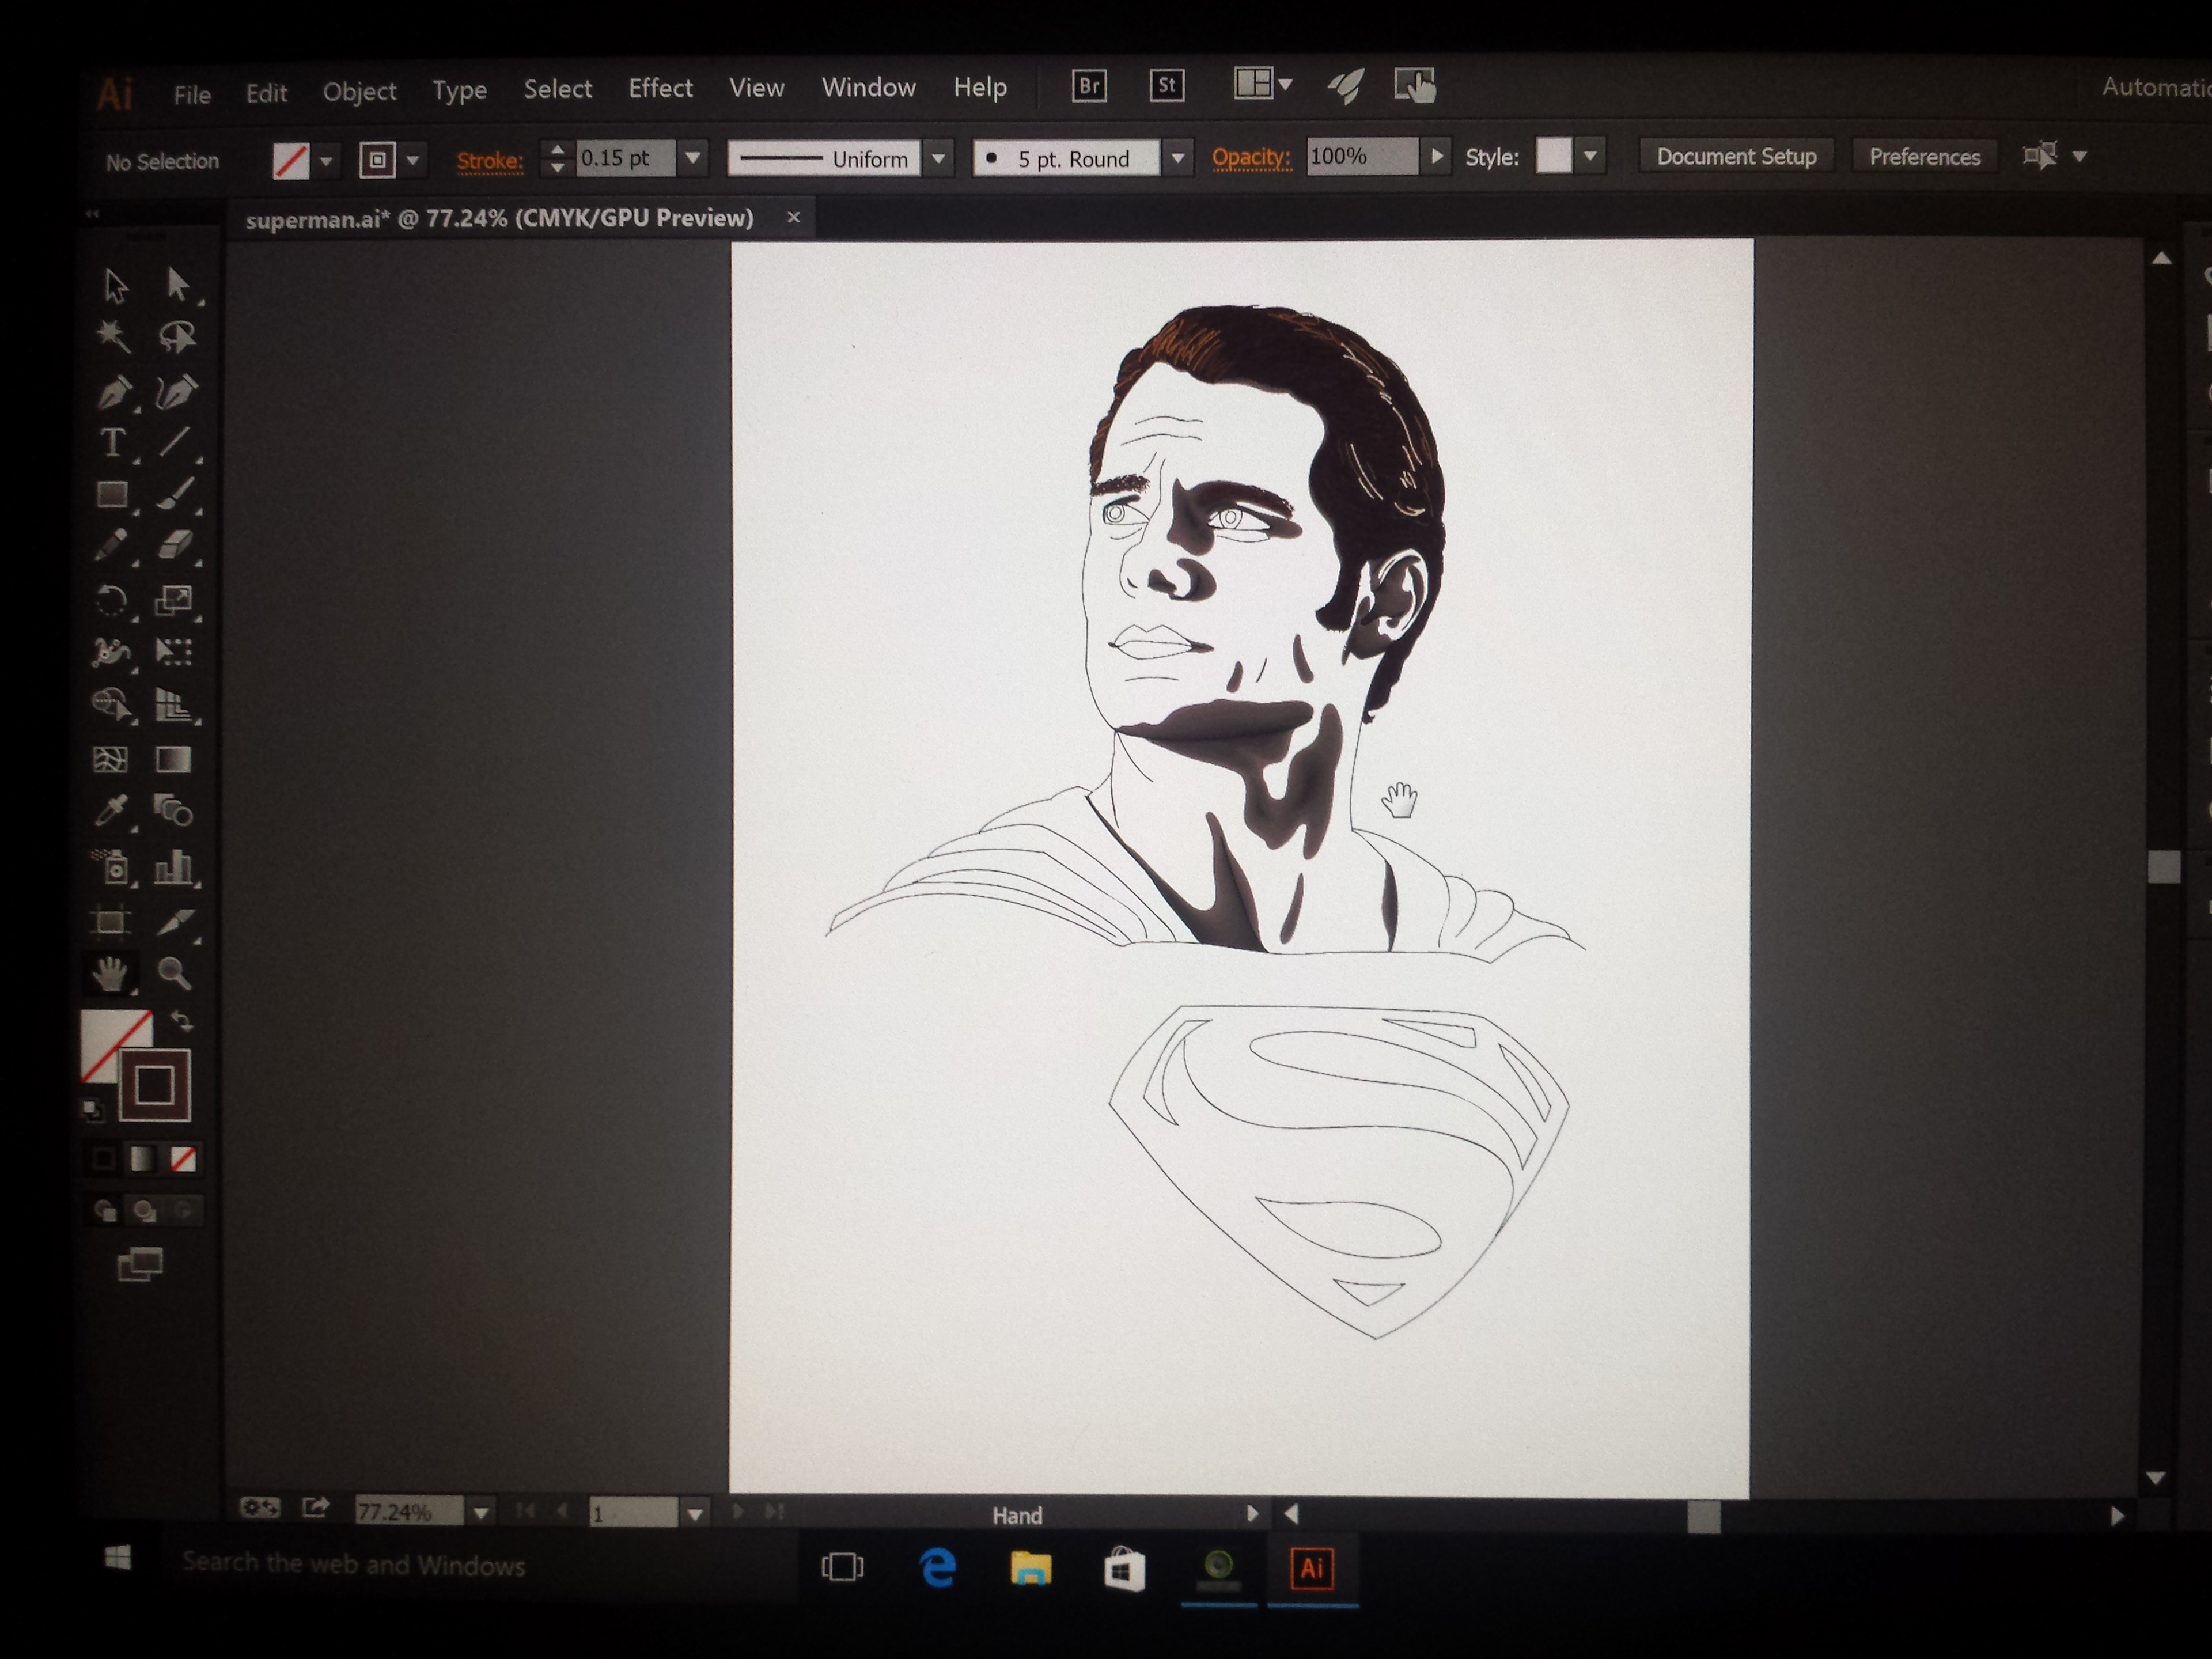Set paint mode to None
2212x1659 pixels.
point(183,1159)
